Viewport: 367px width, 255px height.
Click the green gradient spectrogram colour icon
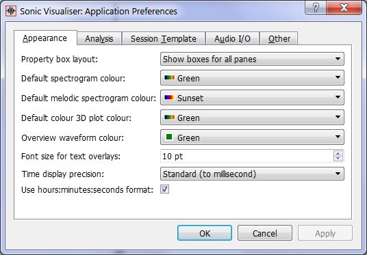pos(169,78)
